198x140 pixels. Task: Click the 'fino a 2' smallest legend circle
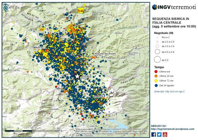[157, 37]
